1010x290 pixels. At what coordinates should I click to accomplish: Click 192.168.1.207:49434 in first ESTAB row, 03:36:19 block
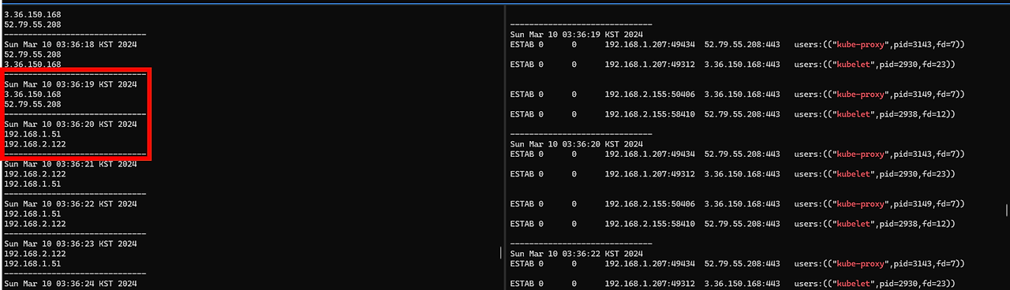point(650,44)
